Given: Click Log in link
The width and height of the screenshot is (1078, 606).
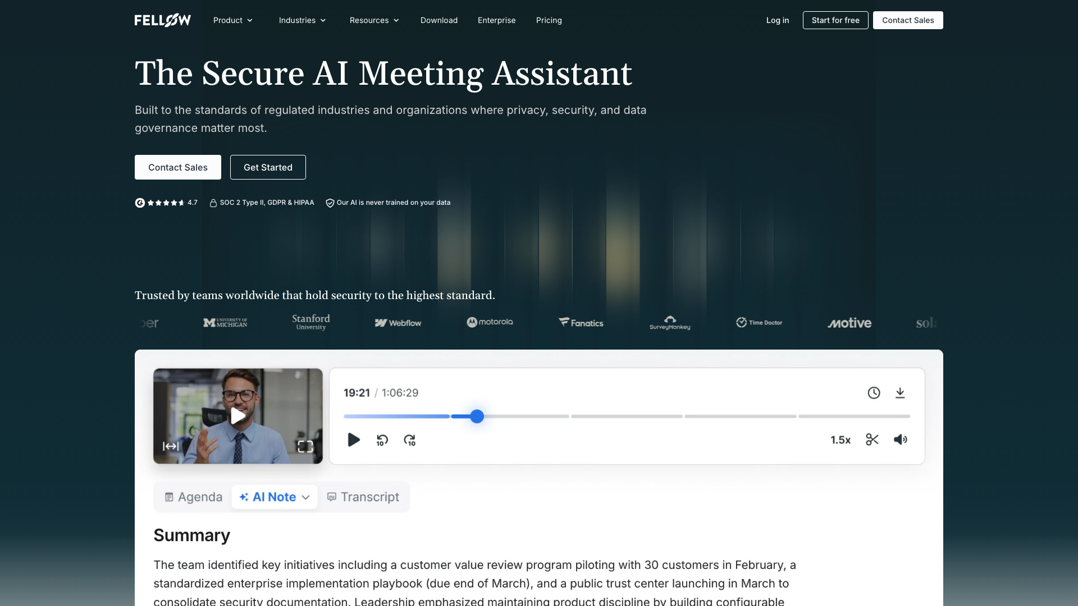Looking at the screenshot, I should click(778, 20).
